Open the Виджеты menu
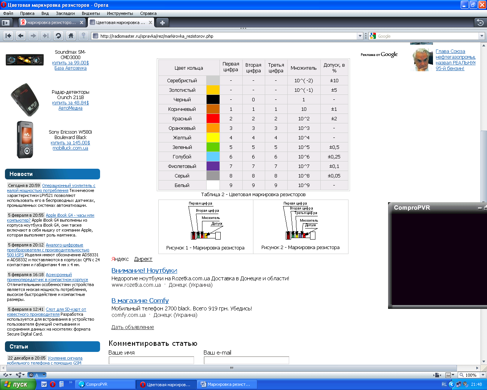The height and width of the screenshot is (390, 487). tap(91, 13)
